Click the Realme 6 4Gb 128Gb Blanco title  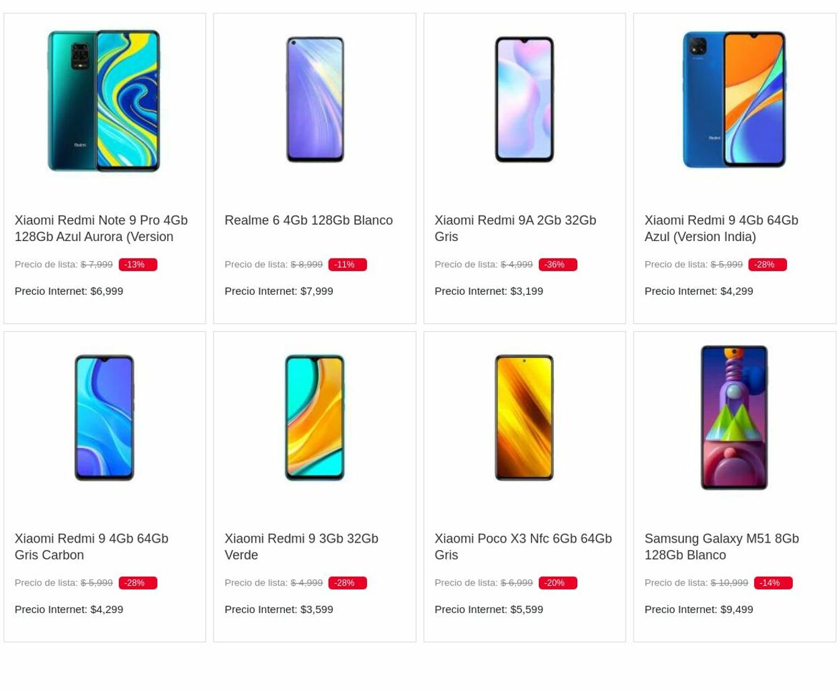tap(308, 220)
